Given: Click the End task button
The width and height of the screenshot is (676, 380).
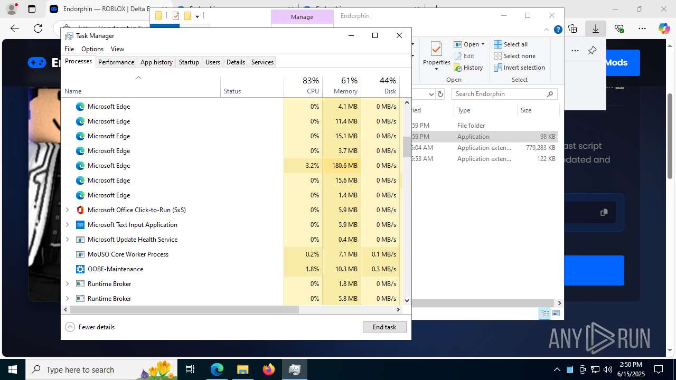Looking at the screenshot, I should (x=384, y=327).
